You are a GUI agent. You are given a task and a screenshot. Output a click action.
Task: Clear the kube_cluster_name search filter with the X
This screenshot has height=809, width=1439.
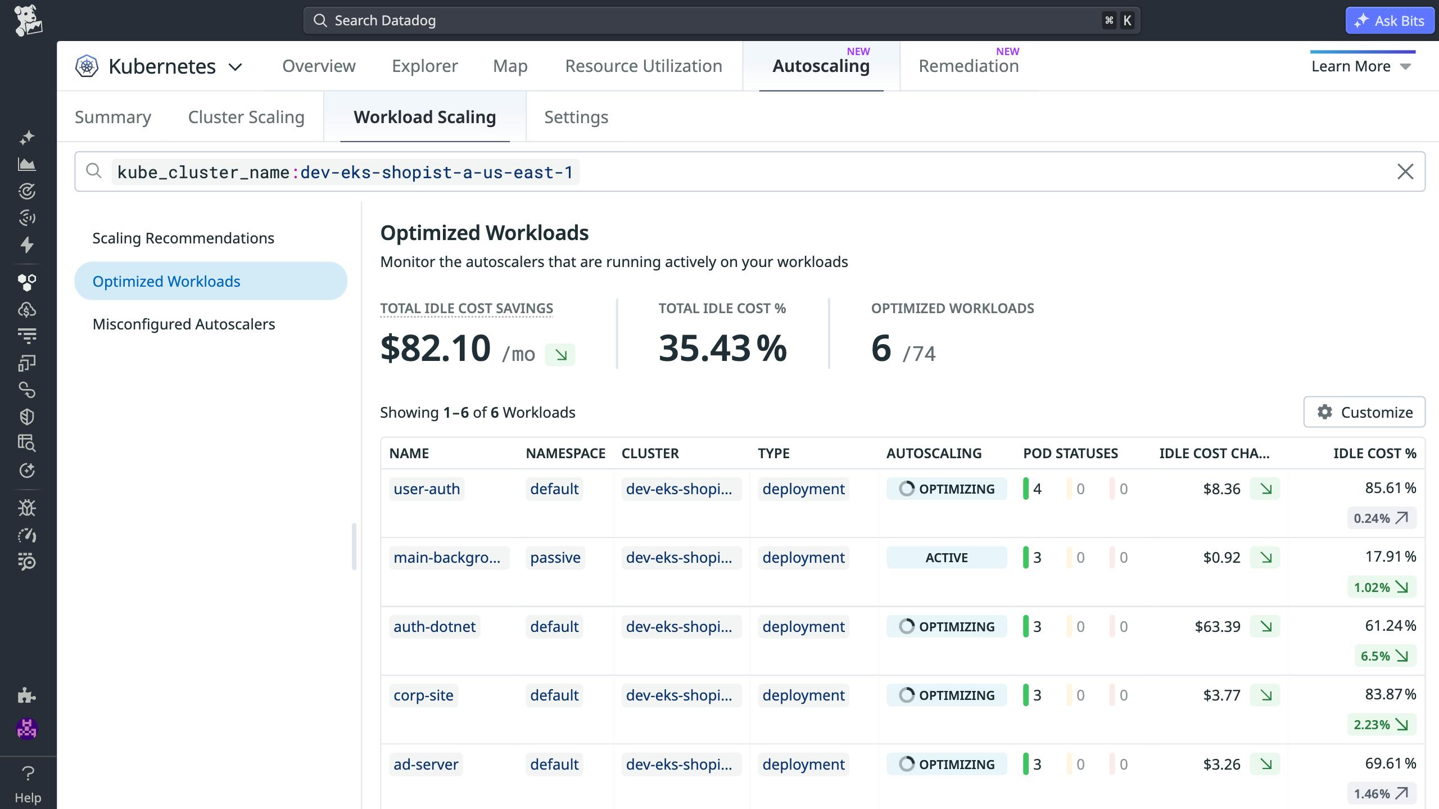[x=1406, y=171]
